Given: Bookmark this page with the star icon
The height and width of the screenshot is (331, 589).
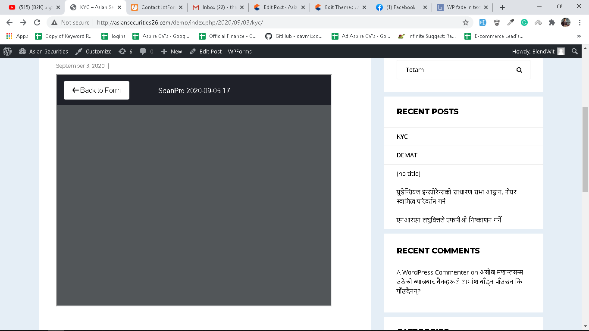Looking at the screenshot, I should point(466,22).
